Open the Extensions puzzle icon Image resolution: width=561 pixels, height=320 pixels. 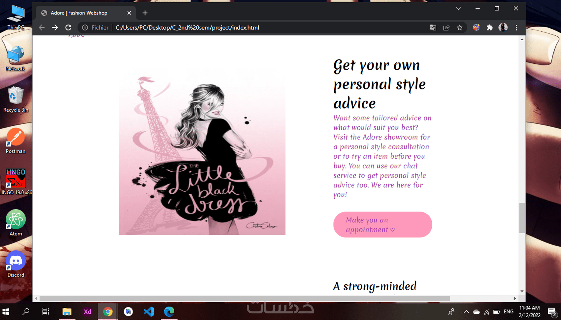tap(490, 28)
